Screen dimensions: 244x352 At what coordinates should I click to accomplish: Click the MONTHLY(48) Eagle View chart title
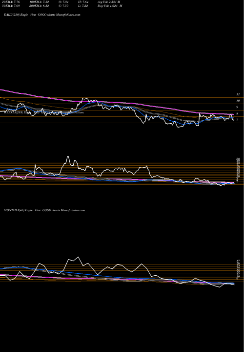(44, 210)
